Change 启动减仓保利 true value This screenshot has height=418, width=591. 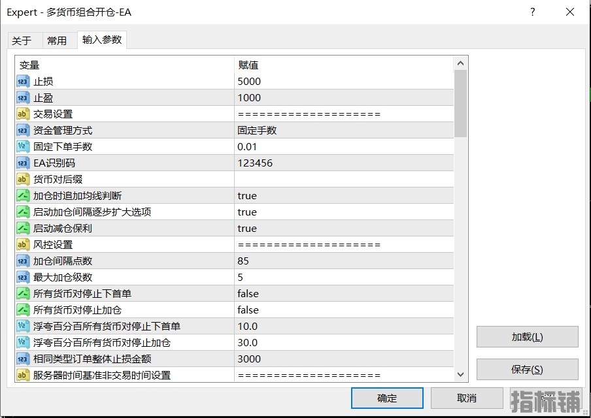pos(344,228)
